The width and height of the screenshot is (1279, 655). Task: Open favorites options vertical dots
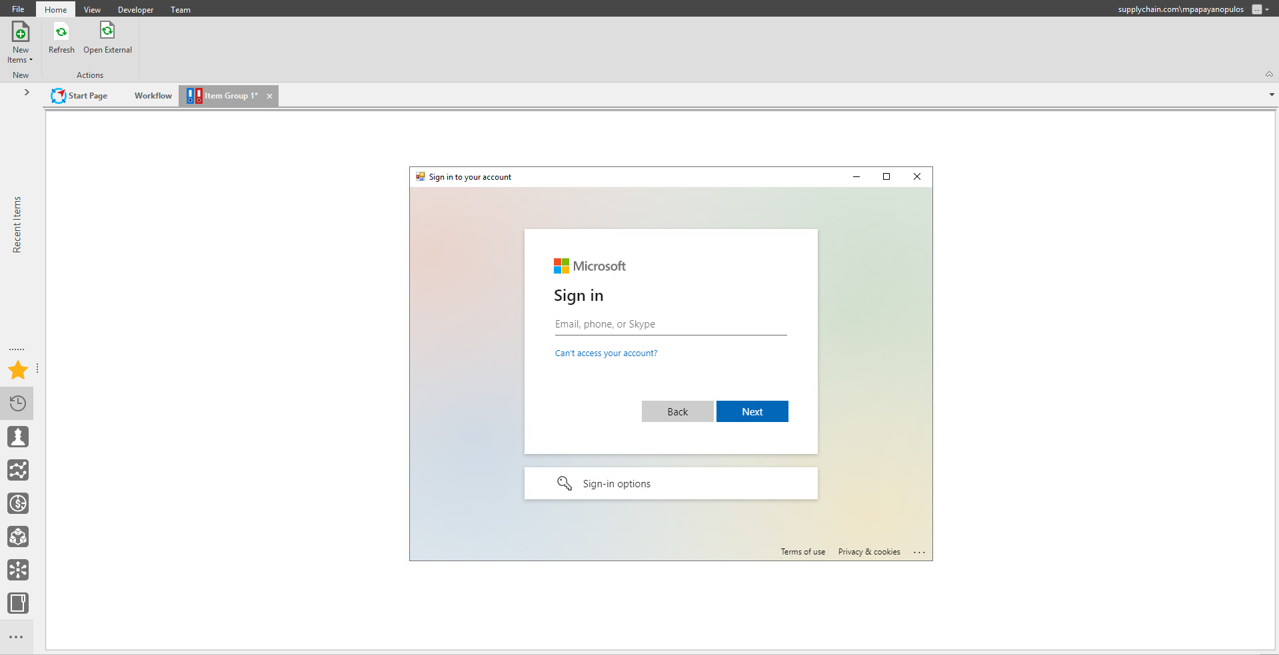(37, 368)
